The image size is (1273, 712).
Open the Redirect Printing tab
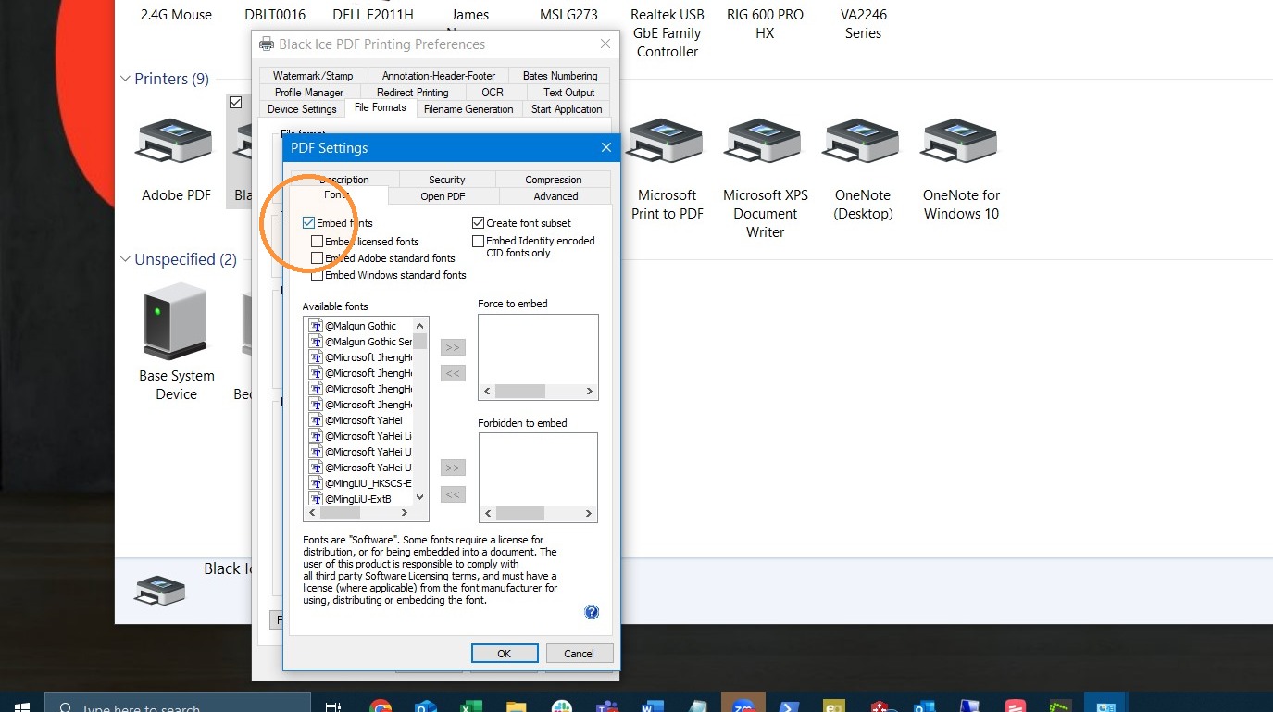[413, 93]
